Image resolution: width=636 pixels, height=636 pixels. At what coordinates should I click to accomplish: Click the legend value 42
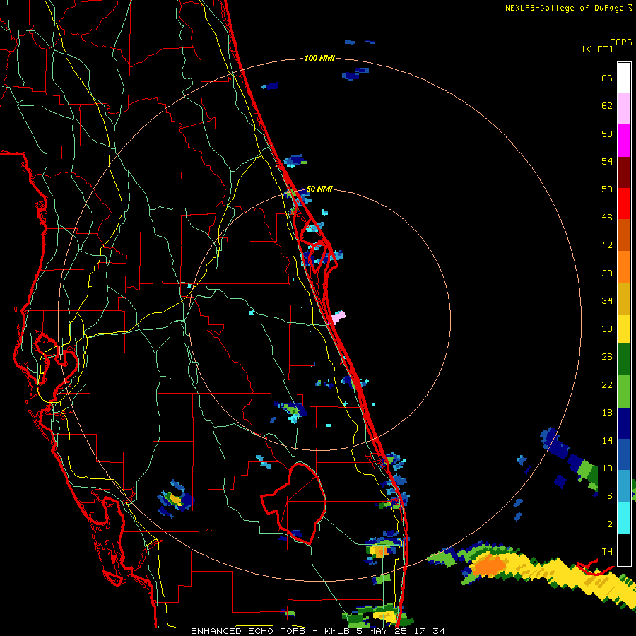[x=607, y=245]
